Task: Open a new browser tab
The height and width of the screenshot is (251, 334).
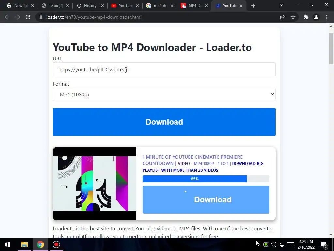Action: tap(253, 6)
